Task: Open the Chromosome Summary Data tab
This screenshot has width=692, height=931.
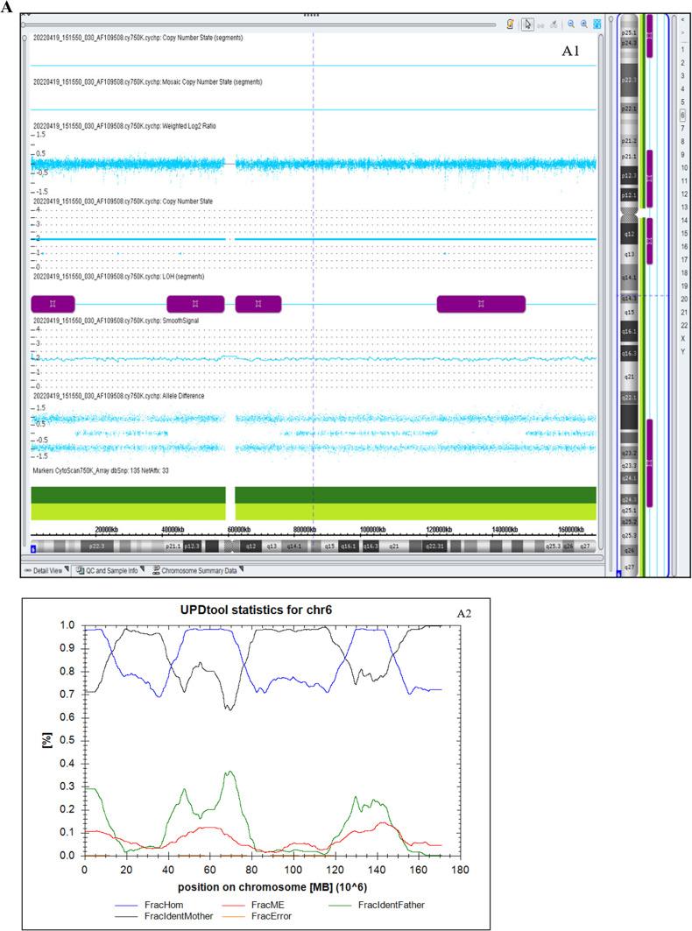Action: [x=198, y=570]
